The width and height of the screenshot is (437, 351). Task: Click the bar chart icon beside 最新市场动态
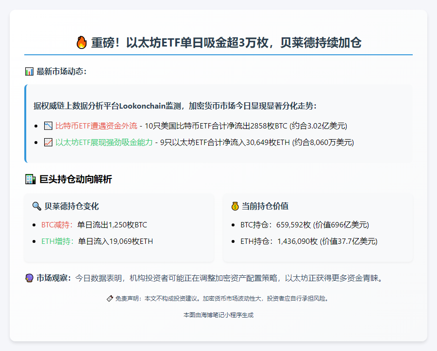(x=29, y=72)
